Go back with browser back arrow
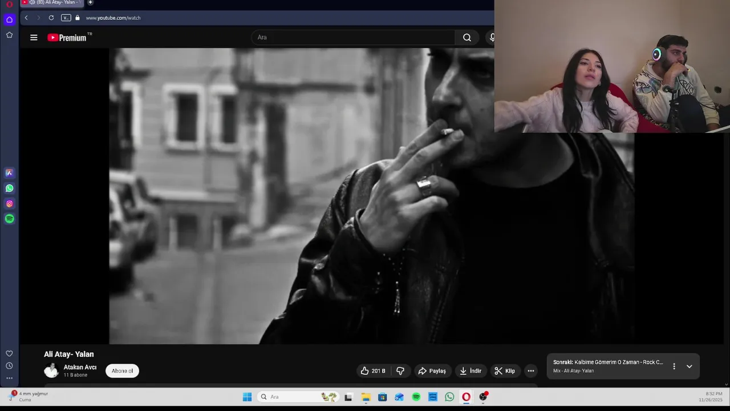Screen dimensions: 730x411 pyautogui.click(x=26, y=18)
